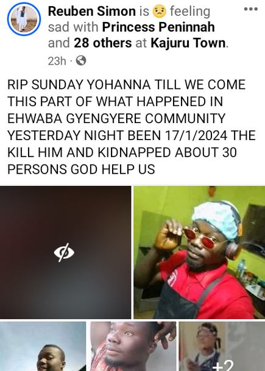Open the three-dot post options menu
Image resolution: width=265 pixels, height=371 pixels.
point(251,9)
